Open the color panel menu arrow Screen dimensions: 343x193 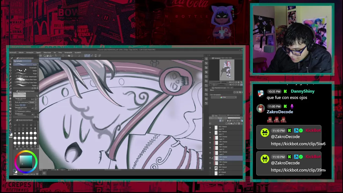(x=38, y=149)
